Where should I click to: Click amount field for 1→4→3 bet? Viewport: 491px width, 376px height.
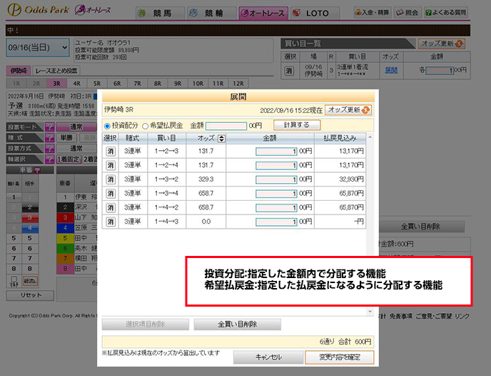(276, 222)
